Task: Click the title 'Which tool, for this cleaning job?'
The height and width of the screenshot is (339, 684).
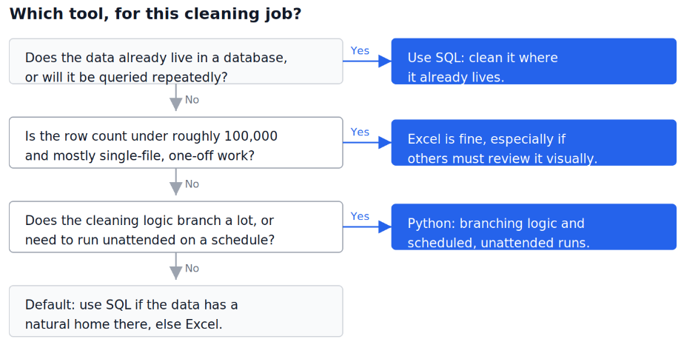Action: 155,14
